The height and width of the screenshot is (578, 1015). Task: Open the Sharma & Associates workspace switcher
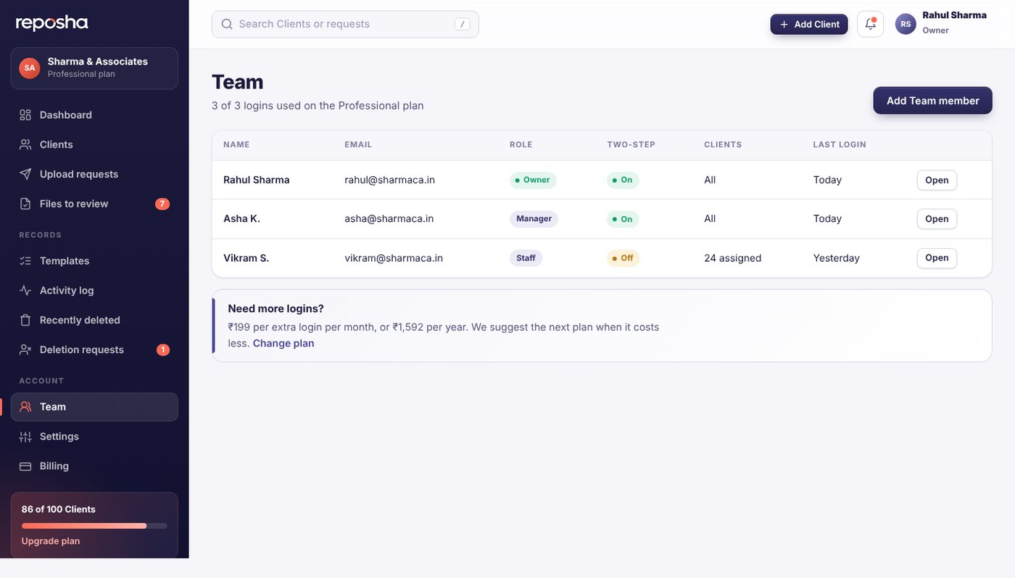click(x=94, y=68)
